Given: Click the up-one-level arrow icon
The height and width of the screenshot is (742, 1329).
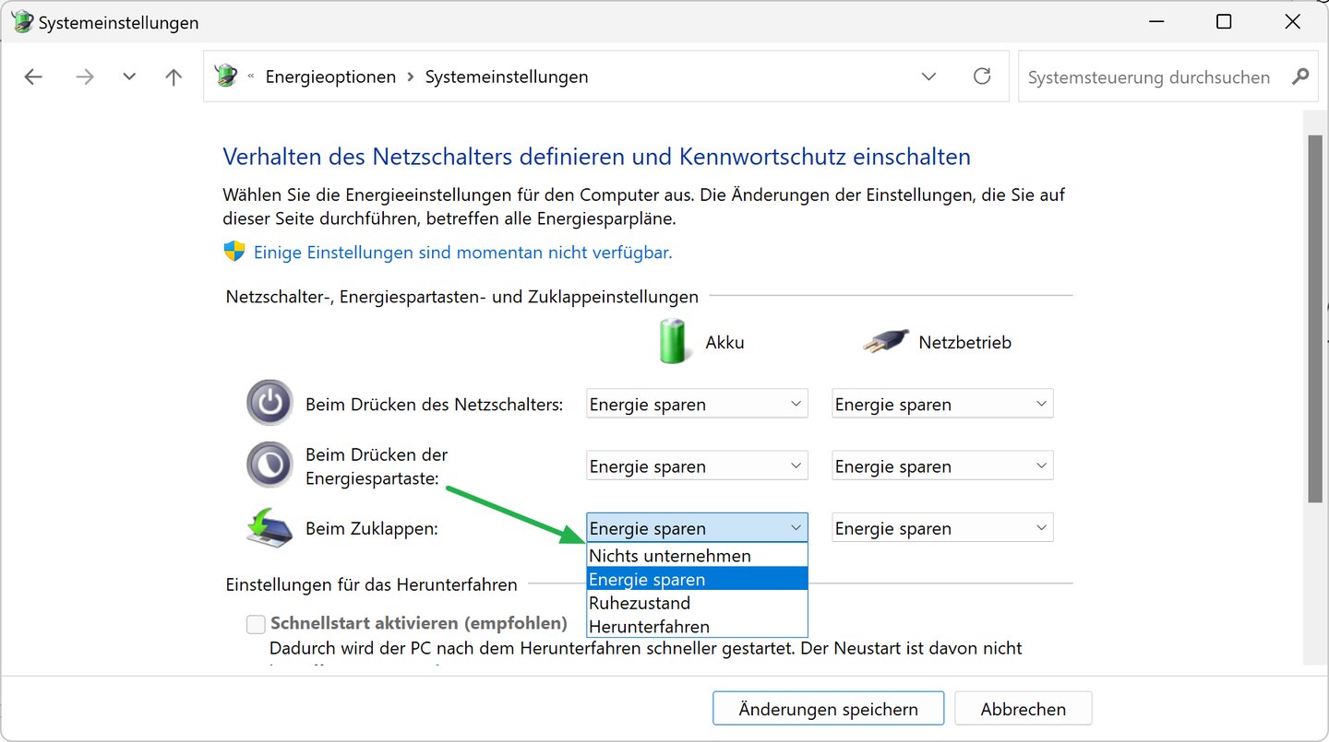Looking at the screenshot, I should pyautogui.click(x=174, y=77).
